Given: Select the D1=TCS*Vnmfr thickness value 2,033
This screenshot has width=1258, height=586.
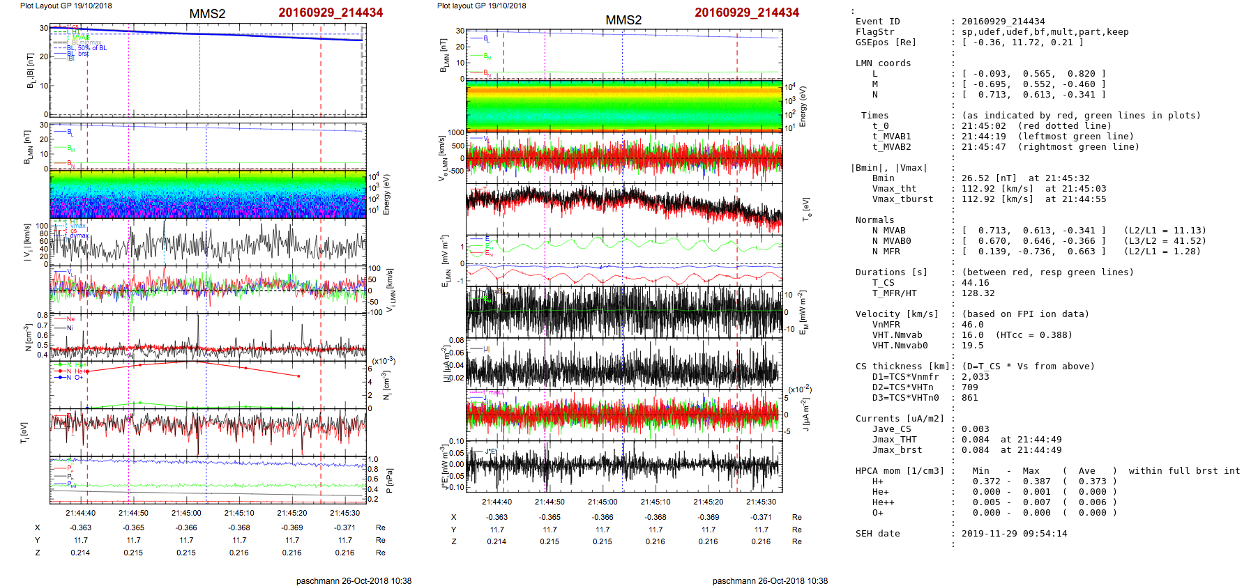Looking at the screenshot, I should (975, 377).
